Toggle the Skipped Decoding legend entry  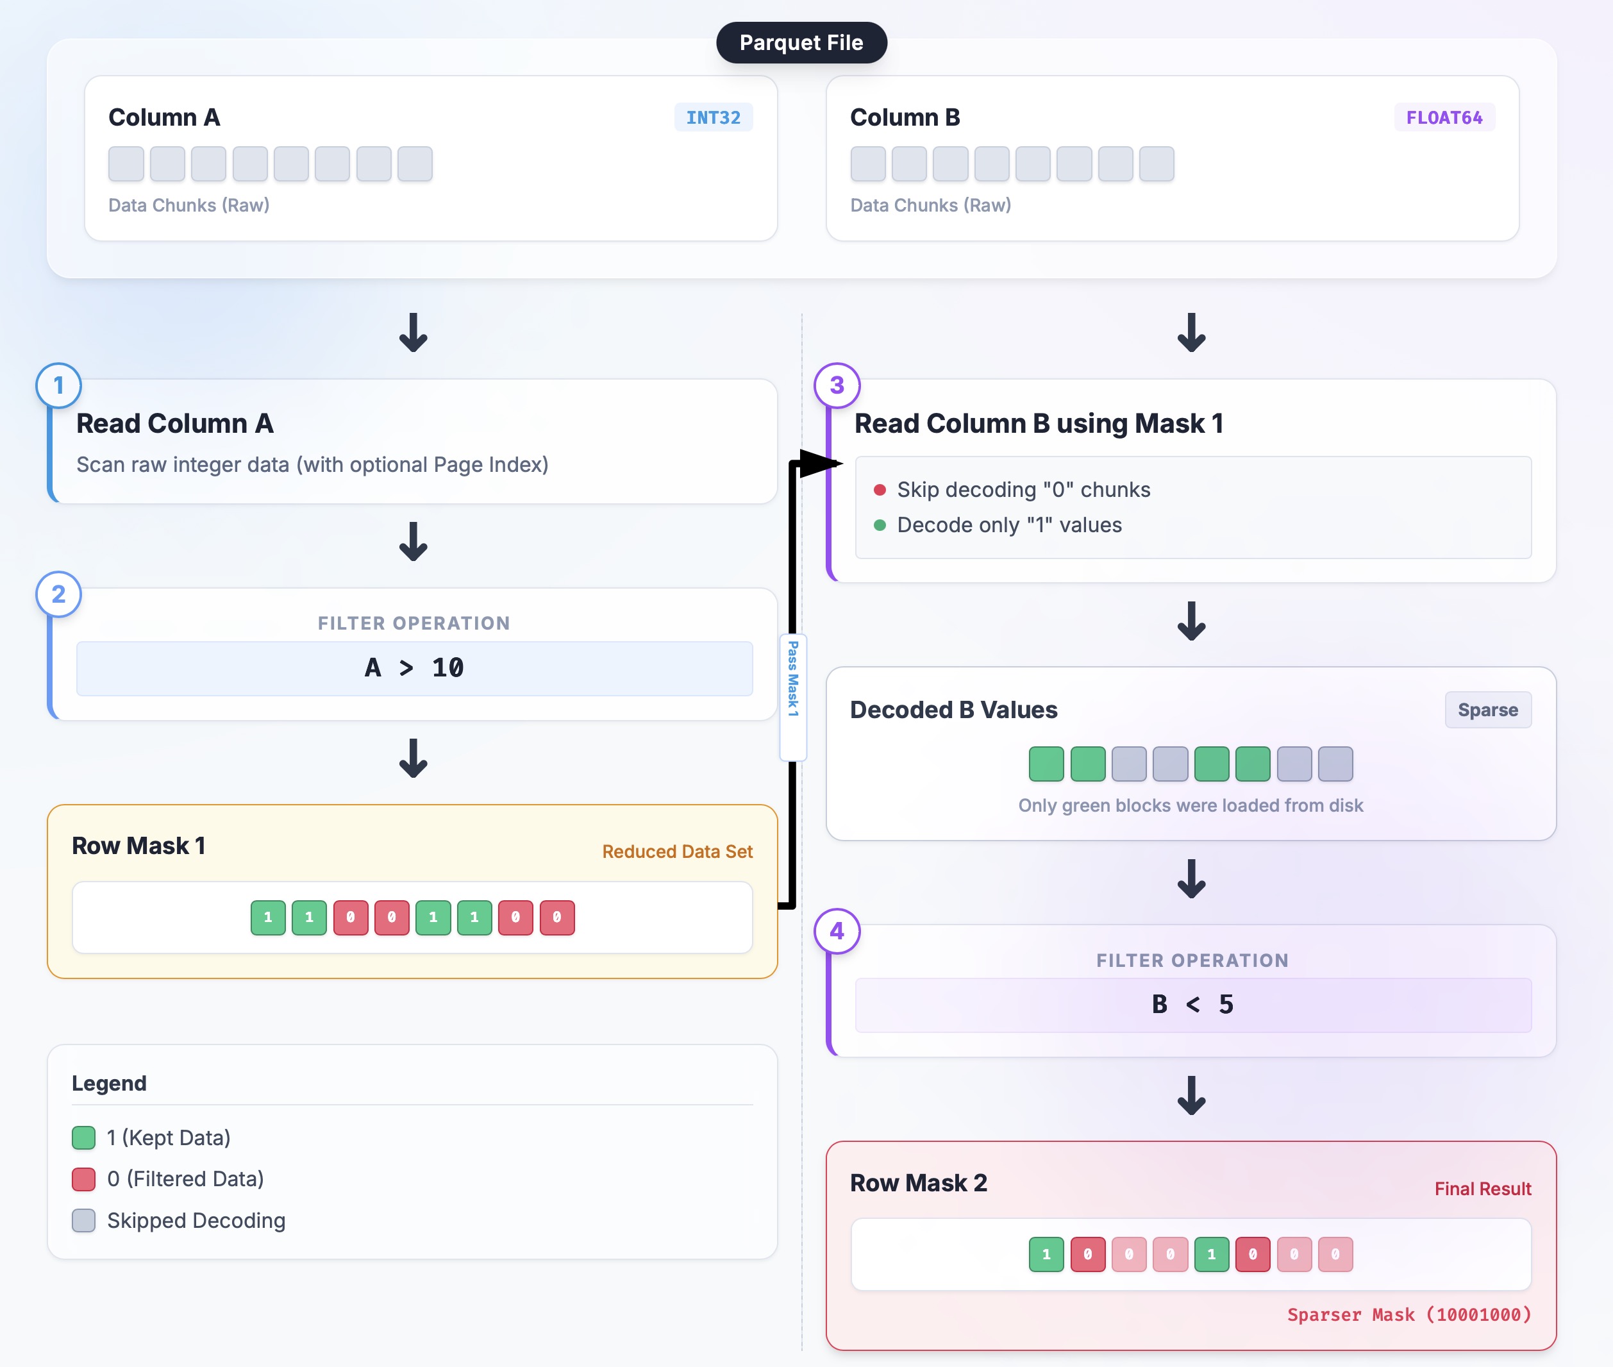178,1221
